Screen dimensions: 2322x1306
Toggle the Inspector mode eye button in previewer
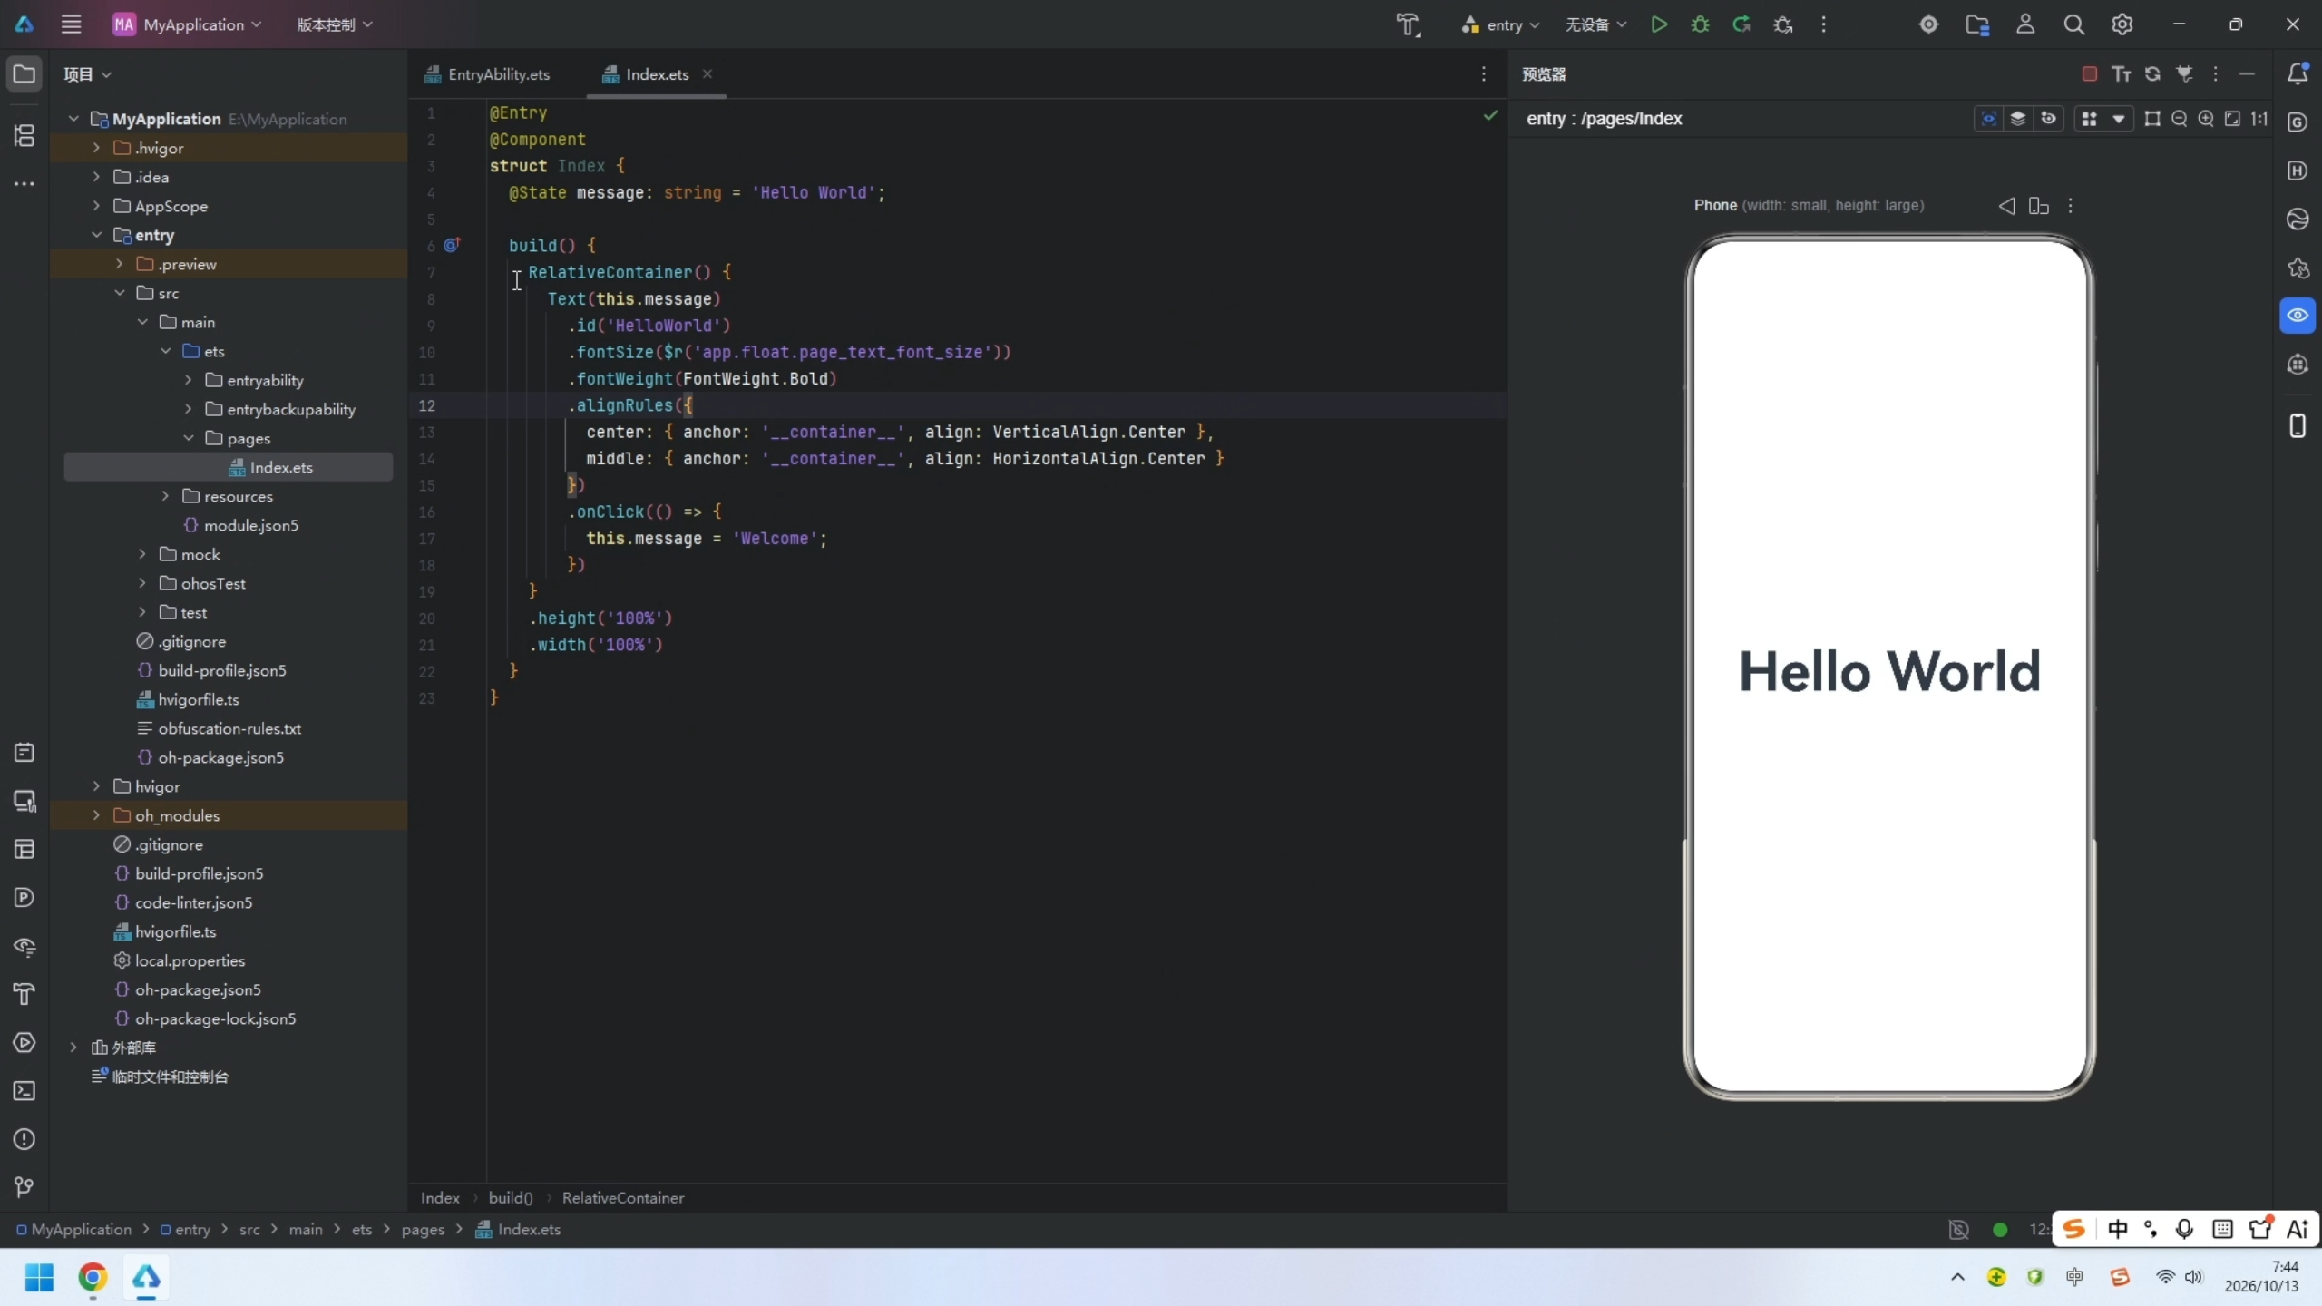(x=1989, y=119)
